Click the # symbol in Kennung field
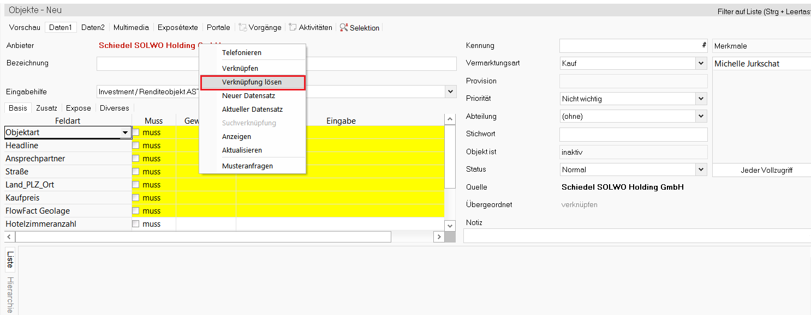 (x=704, y=46)
